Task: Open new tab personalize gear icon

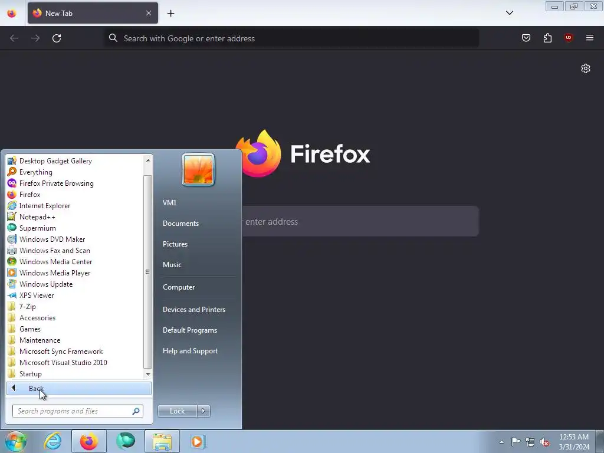Action: 586,68
